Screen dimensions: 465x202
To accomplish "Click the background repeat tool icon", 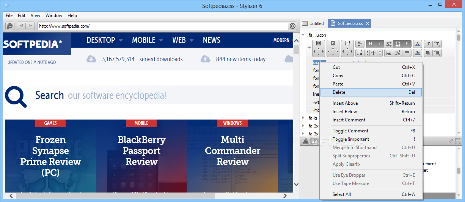I will (x=407, y=53).
